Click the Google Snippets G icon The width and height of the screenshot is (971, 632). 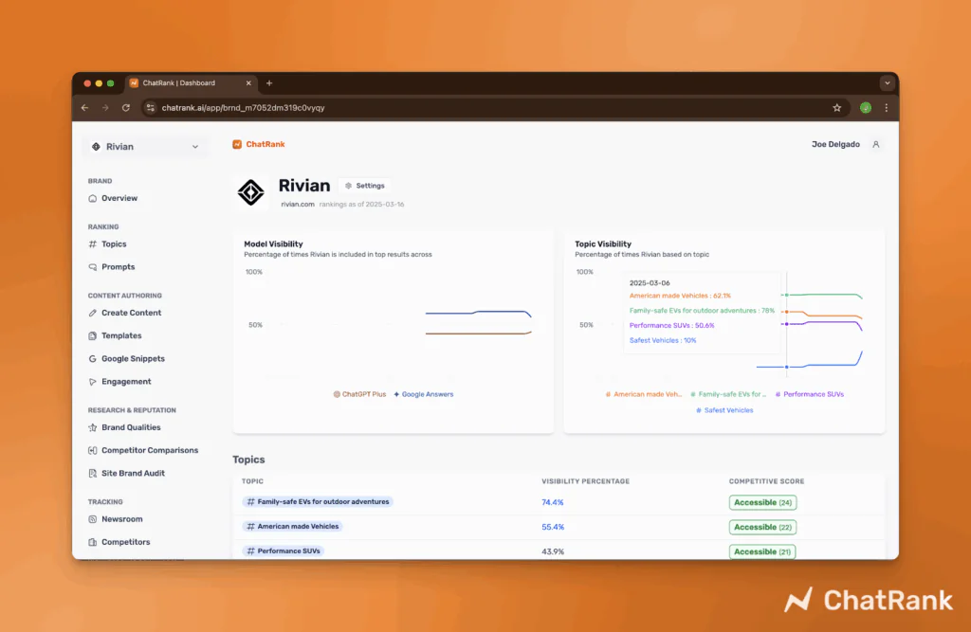click(x=93, y=359)
